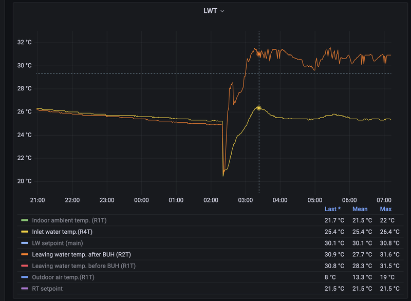The height and width of the screenshot is (301, 411).
Task: Toggle LW setpoint (main) series visibility
Action: [x=57, y=243]
